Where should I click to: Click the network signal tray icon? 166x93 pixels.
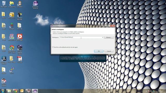146,91
